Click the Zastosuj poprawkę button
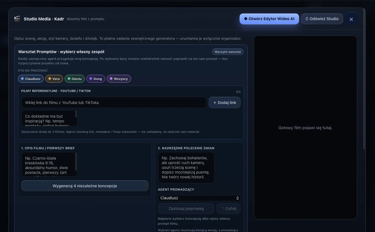 (186, 209)
